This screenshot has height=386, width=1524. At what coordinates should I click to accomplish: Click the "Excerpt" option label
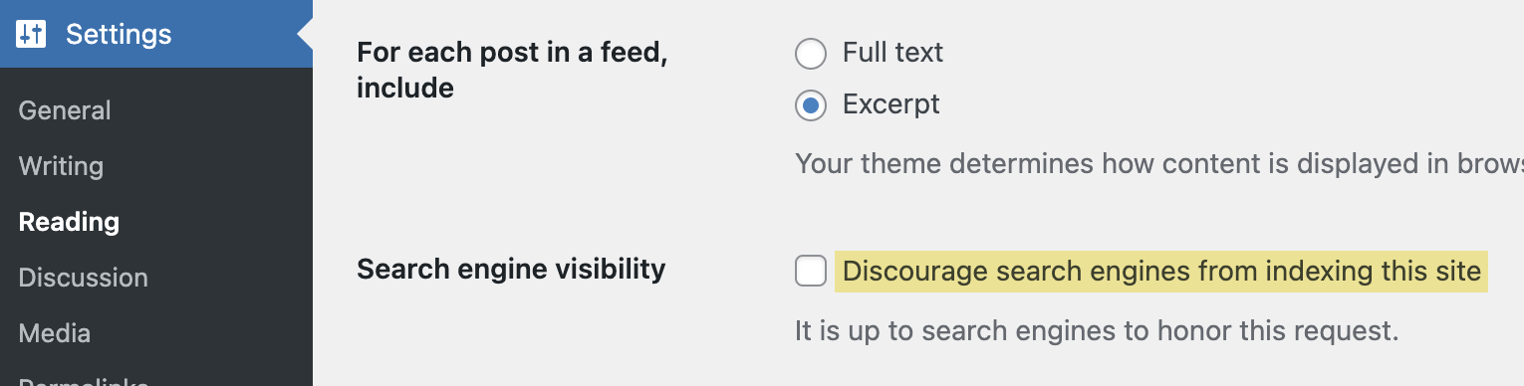891,104
